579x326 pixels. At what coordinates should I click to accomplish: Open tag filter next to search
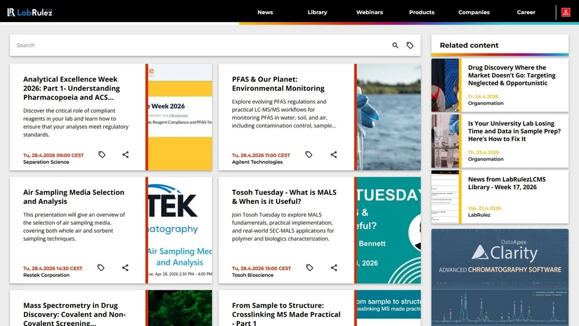410,45
